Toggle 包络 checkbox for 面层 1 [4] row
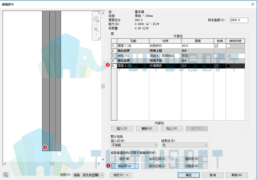The width and height of the screenshot is (257, 180). pos(216,46)
